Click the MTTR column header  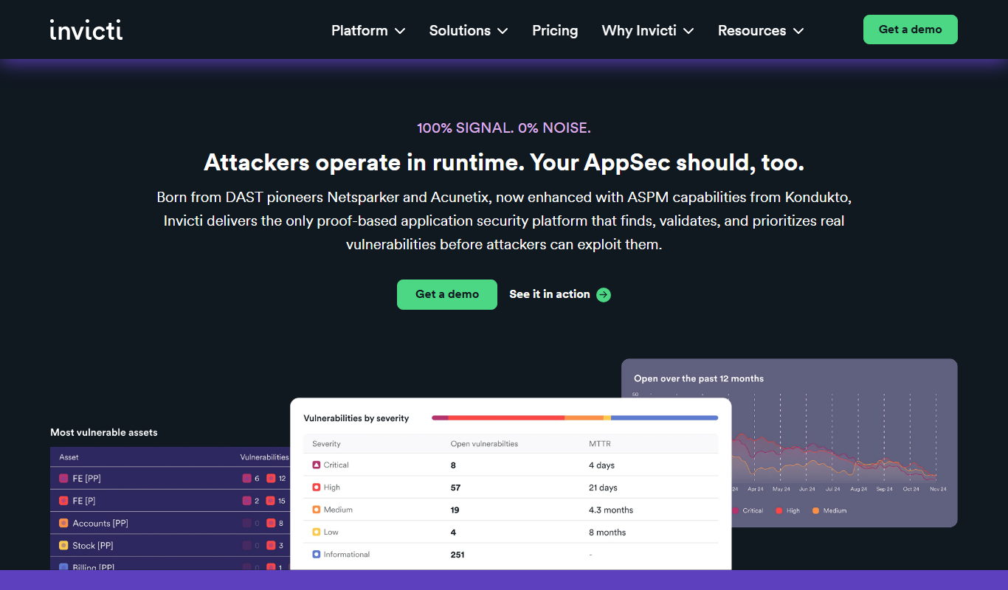(599, 444)
